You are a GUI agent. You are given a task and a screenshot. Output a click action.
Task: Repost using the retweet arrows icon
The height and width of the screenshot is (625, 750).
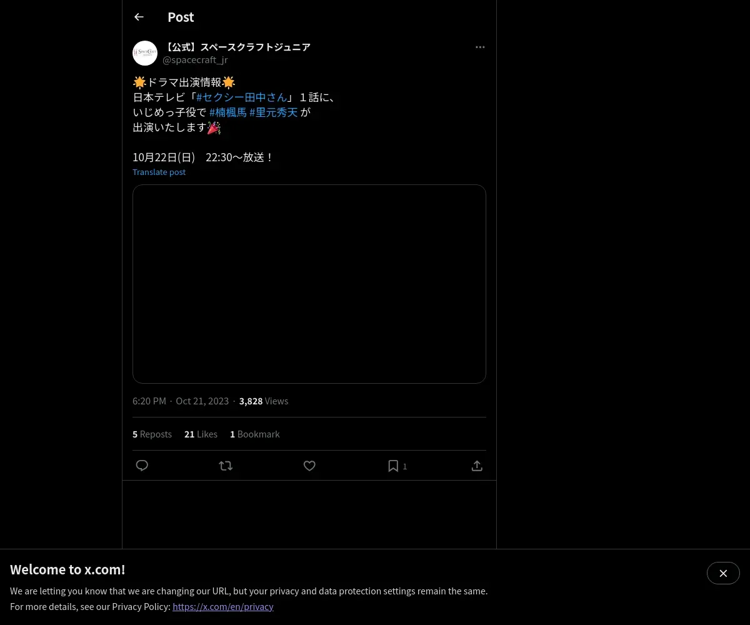[x=226, y=466]
